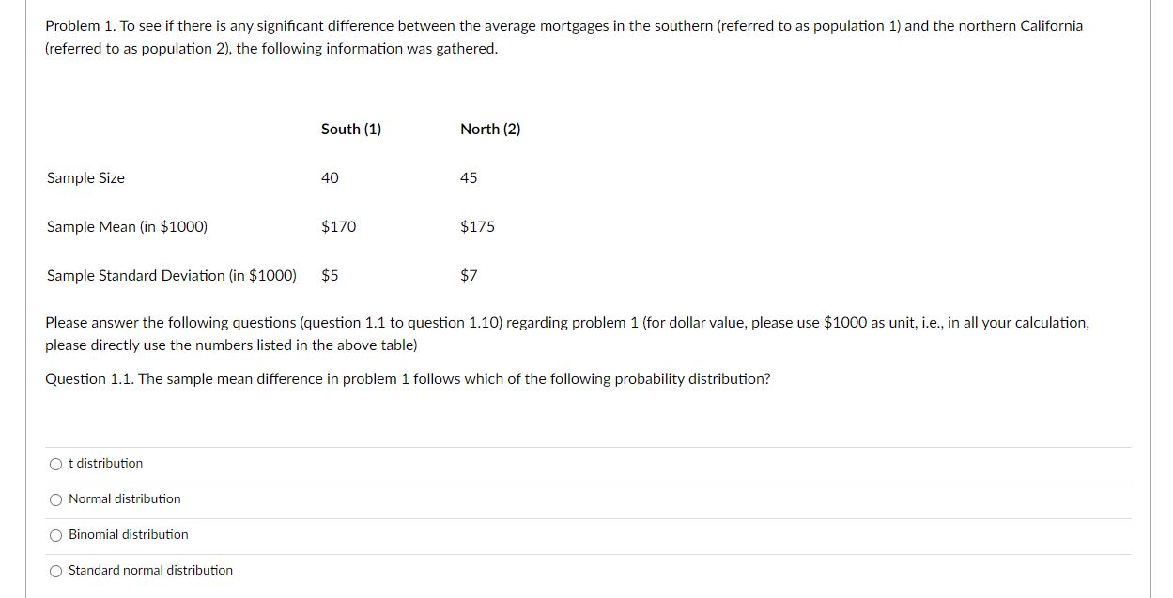Click the Question 1.1 heading text

(408, 378)
